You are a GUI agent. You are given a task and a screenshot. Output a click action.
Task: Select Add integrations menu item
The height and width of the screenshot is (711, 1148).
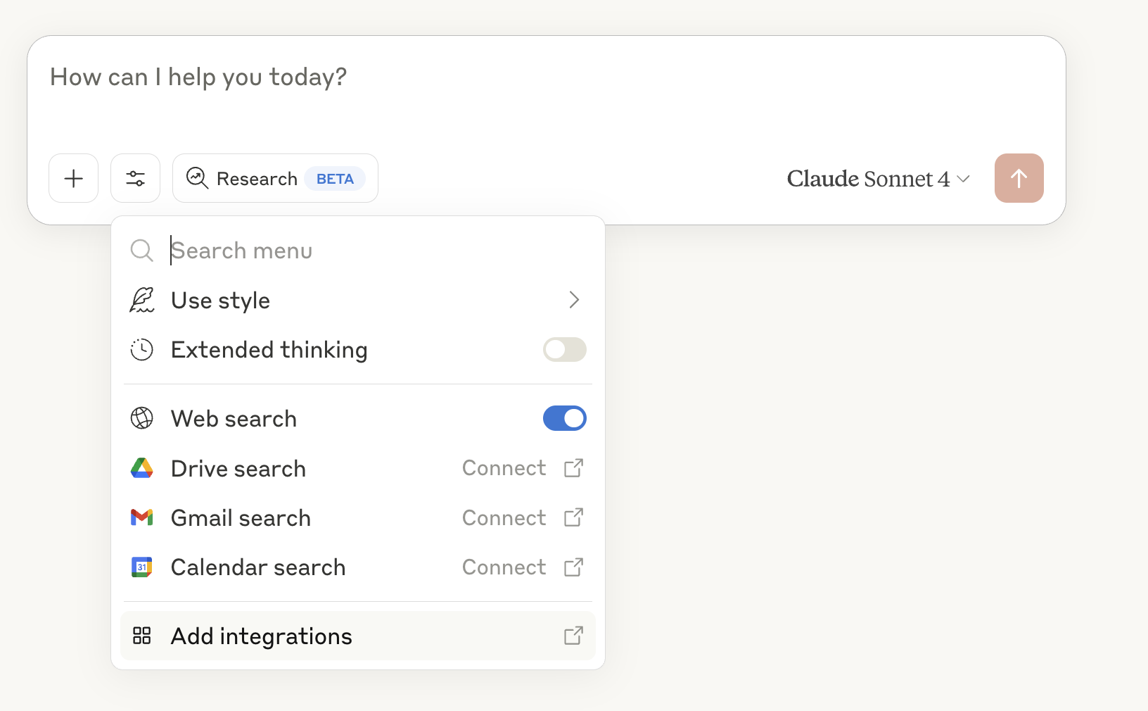pos(262,636)
